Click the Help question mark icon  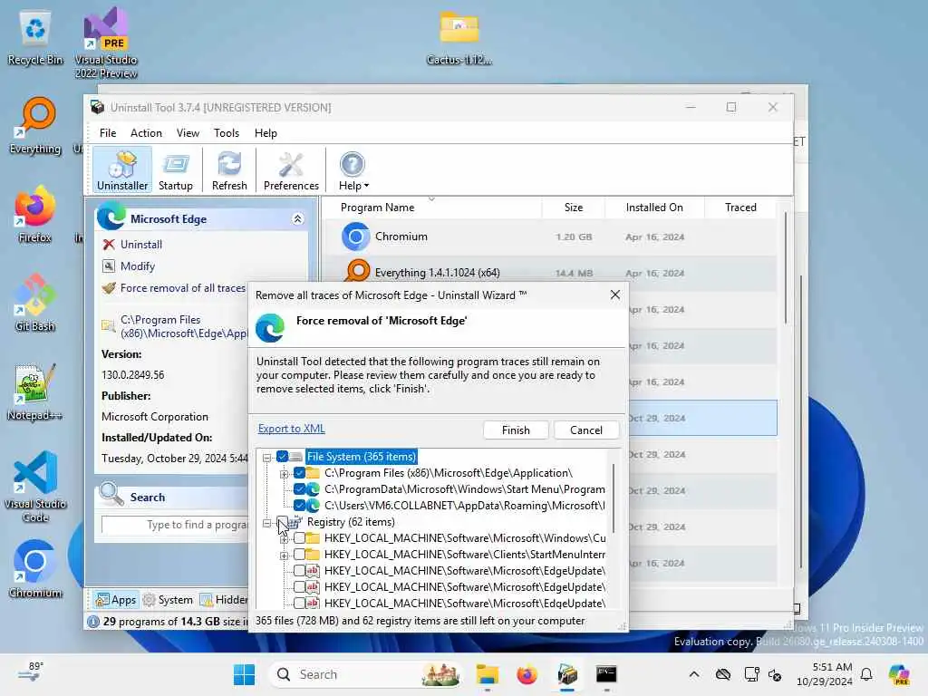click(x=353, y=164)
